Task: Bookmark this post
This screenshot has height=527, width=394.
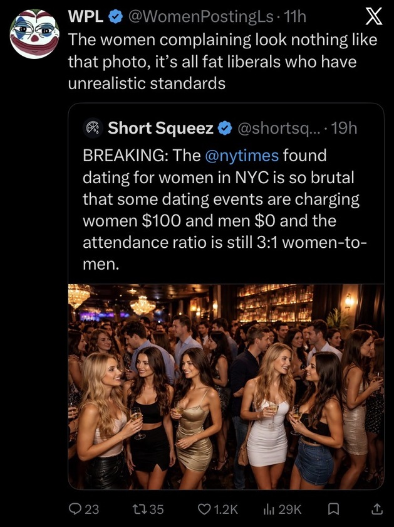Action: click(x=335, y=509)
